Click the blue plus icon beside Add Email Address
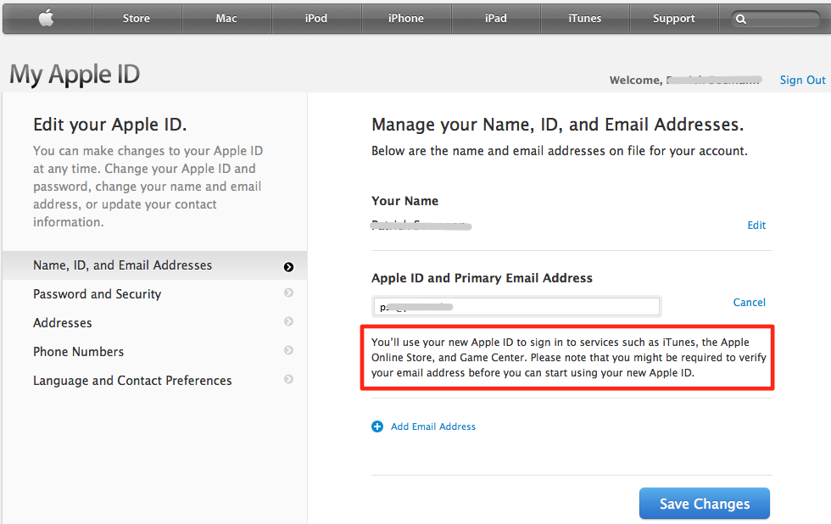 click(377, 426)
